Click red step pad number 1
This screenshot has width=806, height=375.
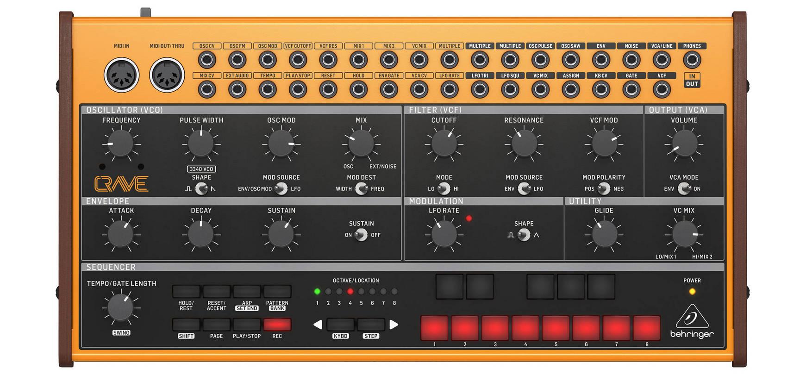[x=434, y=328]
